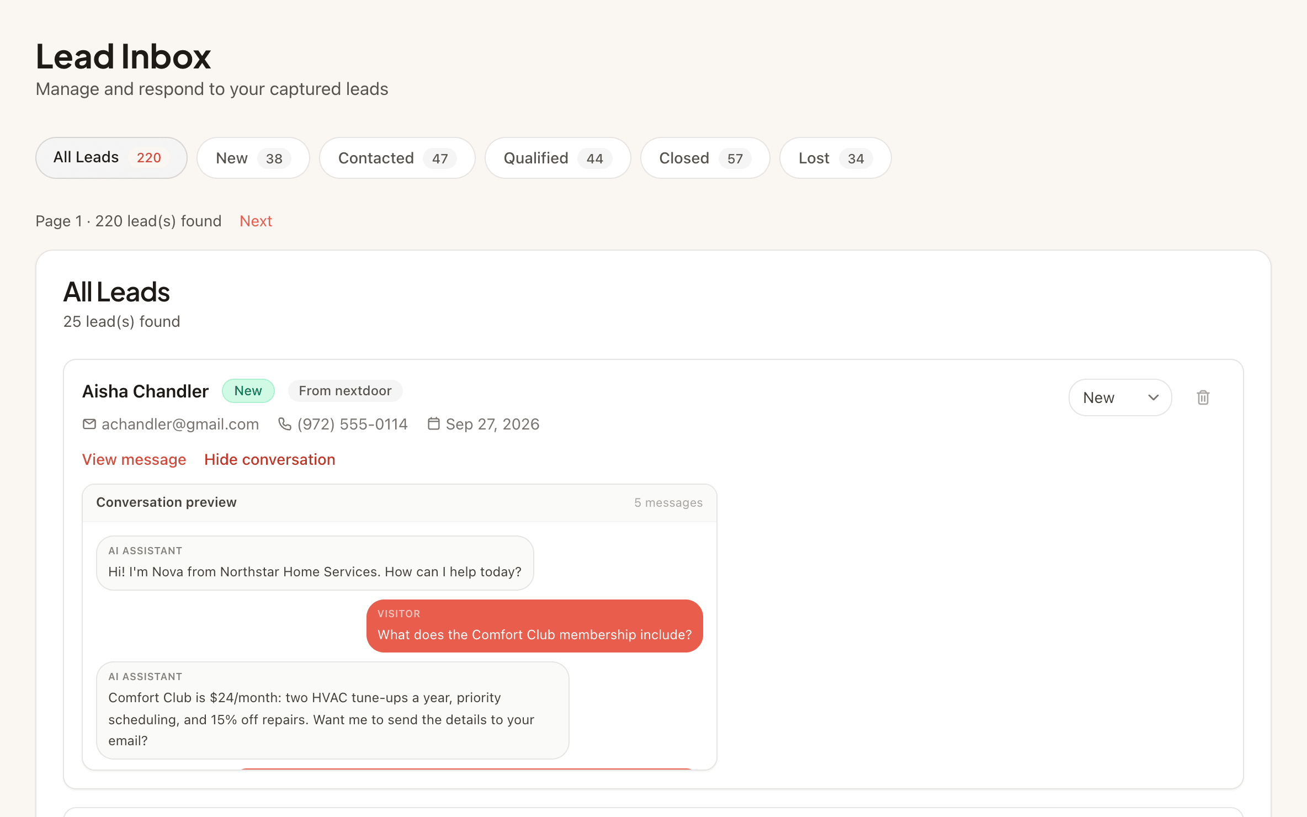Click the Lead Inbox page heading

point(124,56)
